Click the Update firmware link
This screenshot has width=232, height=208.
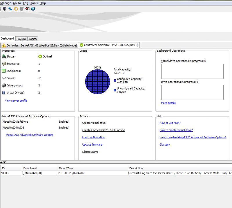(92, 145)
